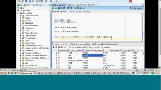
Task: Click the SQL link in results toolbar
Action: point(65,47)
